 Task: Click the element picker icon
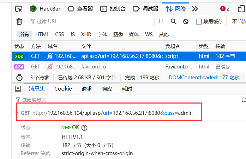click(x=19, y=9)
